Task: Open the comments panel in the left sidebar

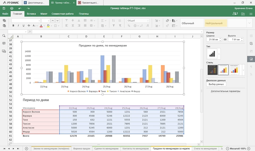Action: coord(4,43)
